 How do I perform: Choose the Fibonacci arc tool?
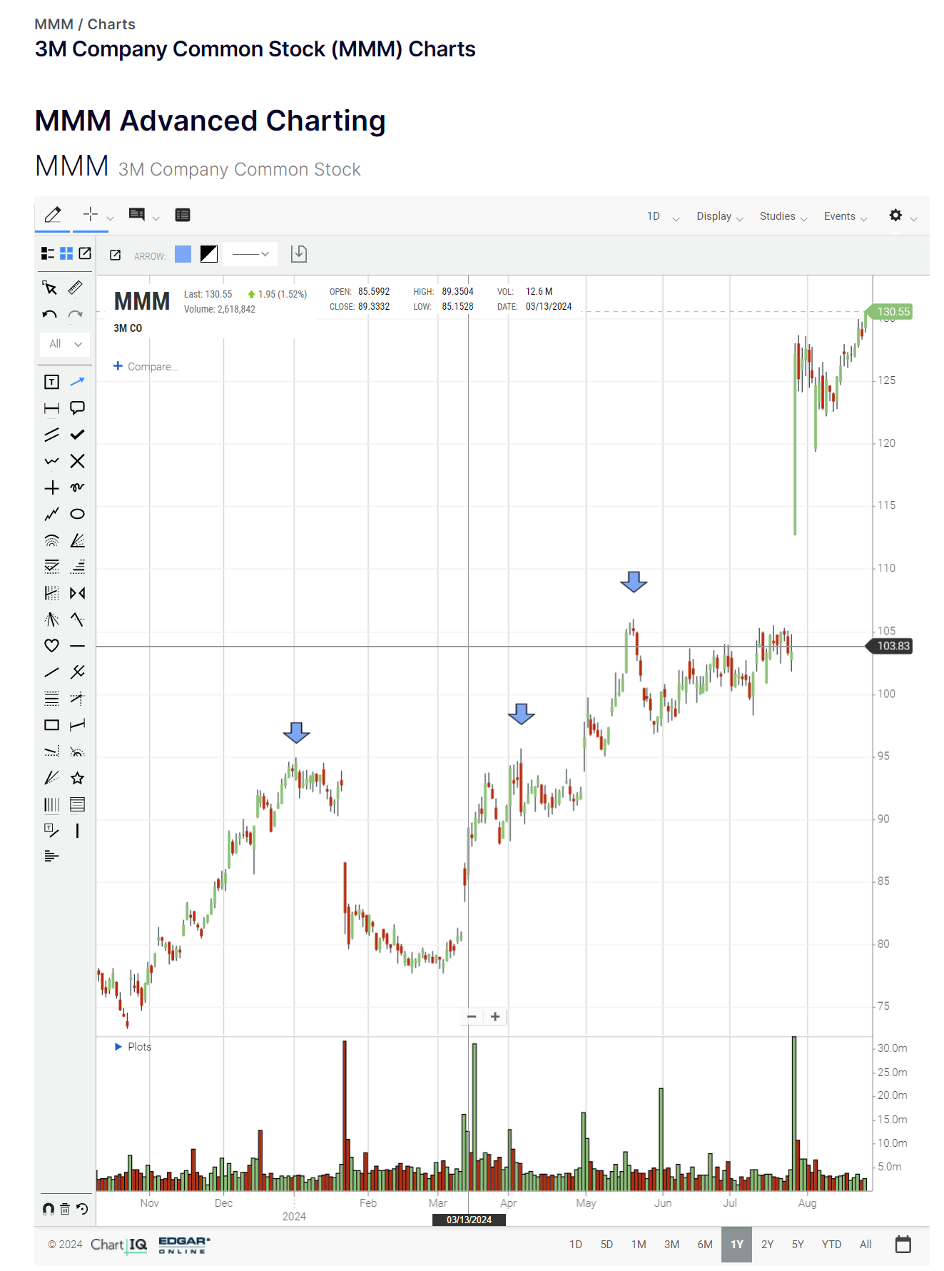pos(51,540)
